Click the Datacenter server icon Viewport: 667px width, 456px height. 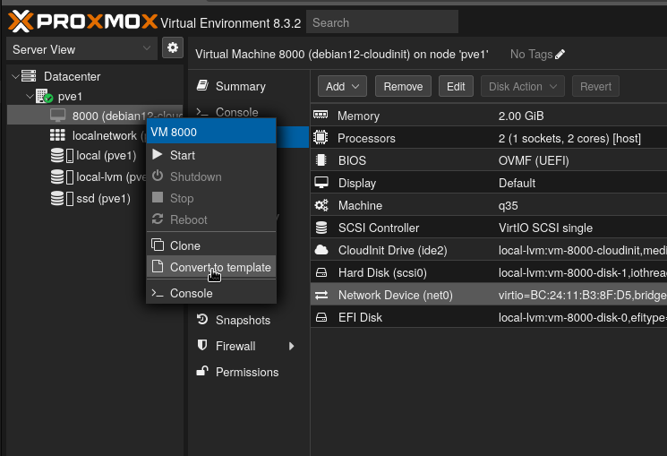(x=29, y=76)
